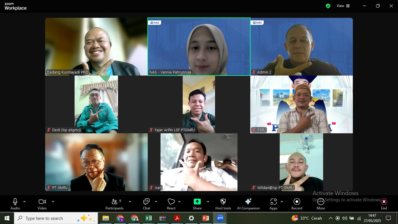Open File Explorer from the taskbar

105,218
